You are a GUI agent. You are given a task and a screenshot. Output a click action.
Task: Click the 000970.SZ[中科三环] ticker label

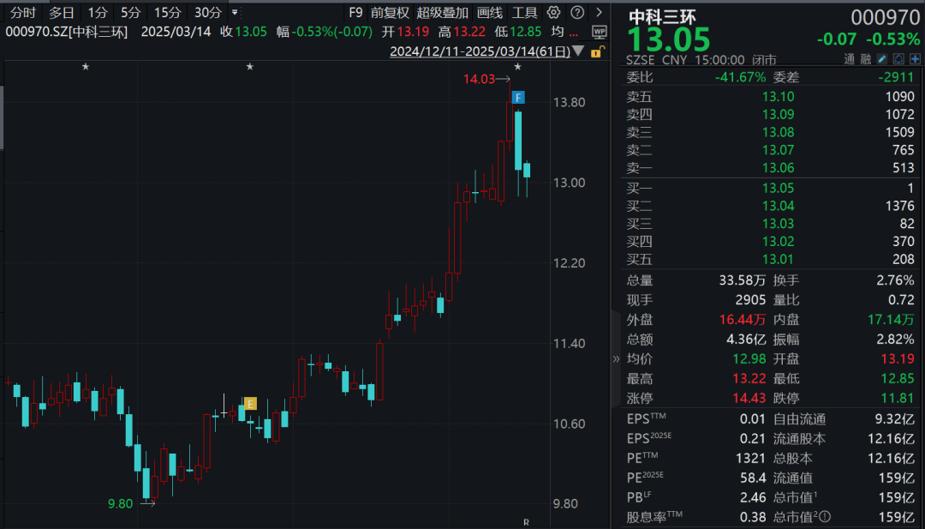[67, 32]
